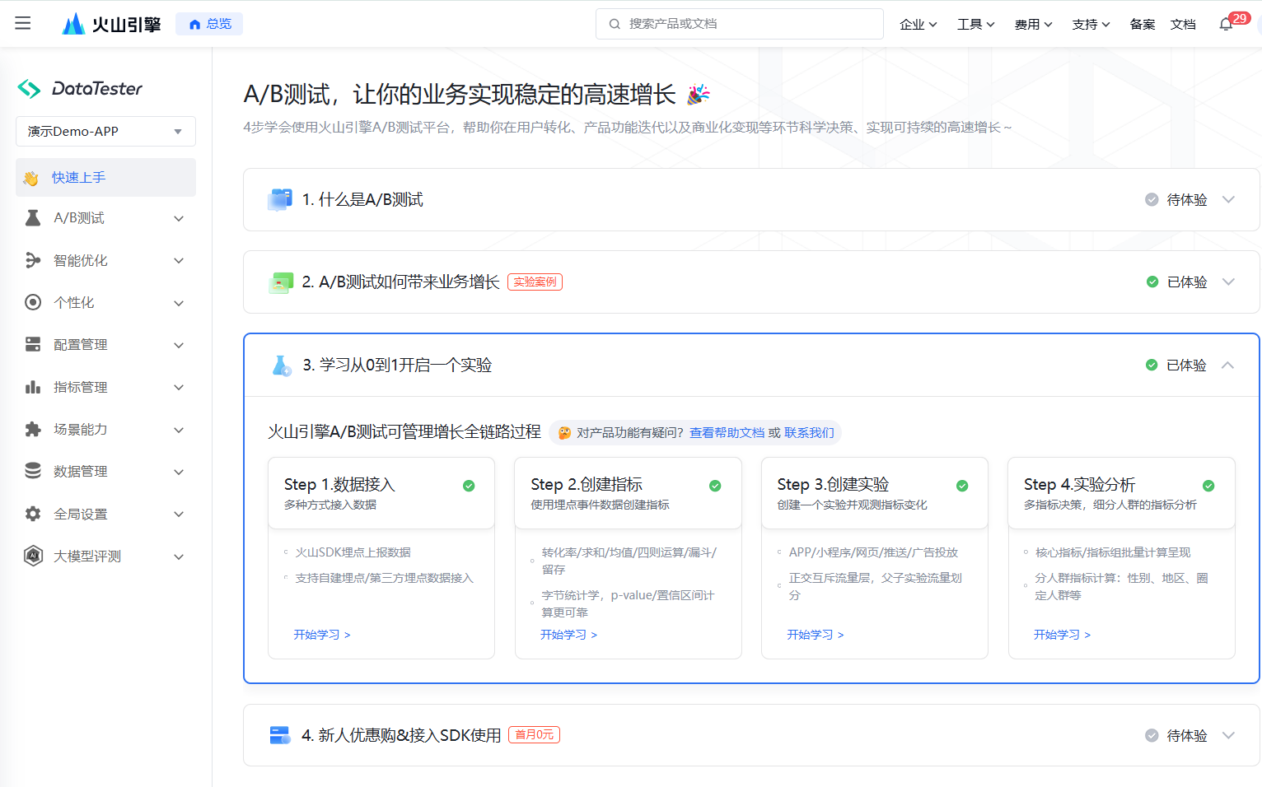Expand section 1 什么是A/B测试 chevron
Image resolution: width=1262 pixels, height=787 pixels.
[1228, 200]
